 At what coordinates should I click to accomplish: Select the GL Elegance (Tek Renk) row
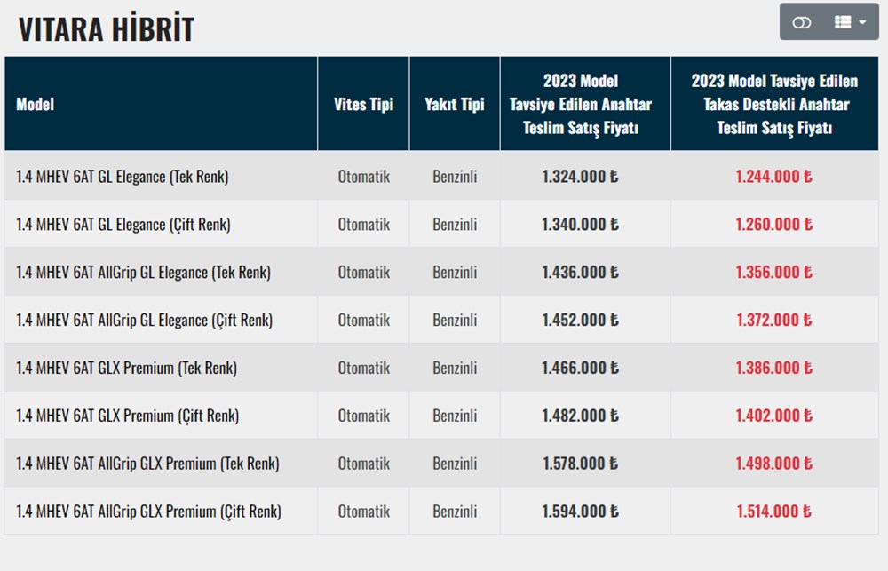point(123,177)
